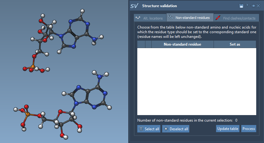Pin the Structure validation panel
The height and width of the screenshot is (143, 264).
tap(252, 6)
